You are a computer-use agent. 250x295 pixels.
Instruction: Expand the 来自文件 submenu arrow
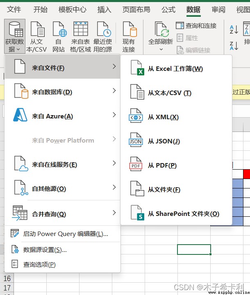[114, 66]
